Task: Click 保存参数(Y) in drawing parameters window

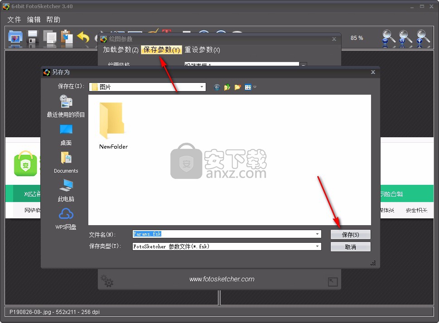Action: coord(162,50)
